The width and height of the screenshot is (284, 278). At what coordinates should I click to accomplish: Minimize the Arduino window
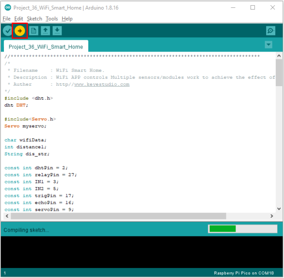pos(233,7)
